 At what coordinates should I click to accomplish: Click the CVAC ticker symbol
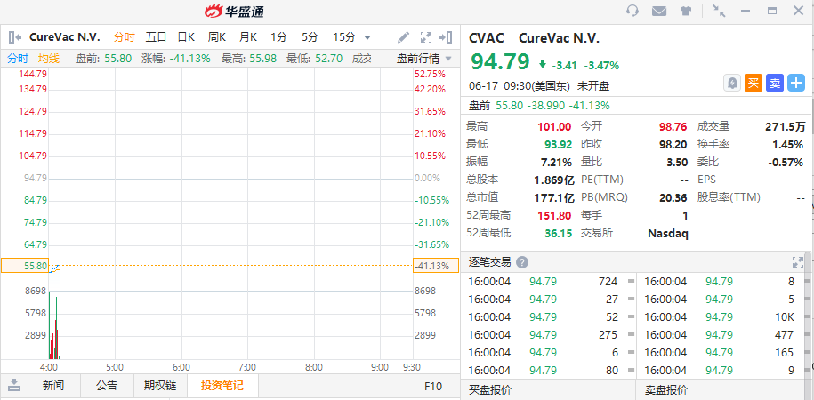coord(486,38)
